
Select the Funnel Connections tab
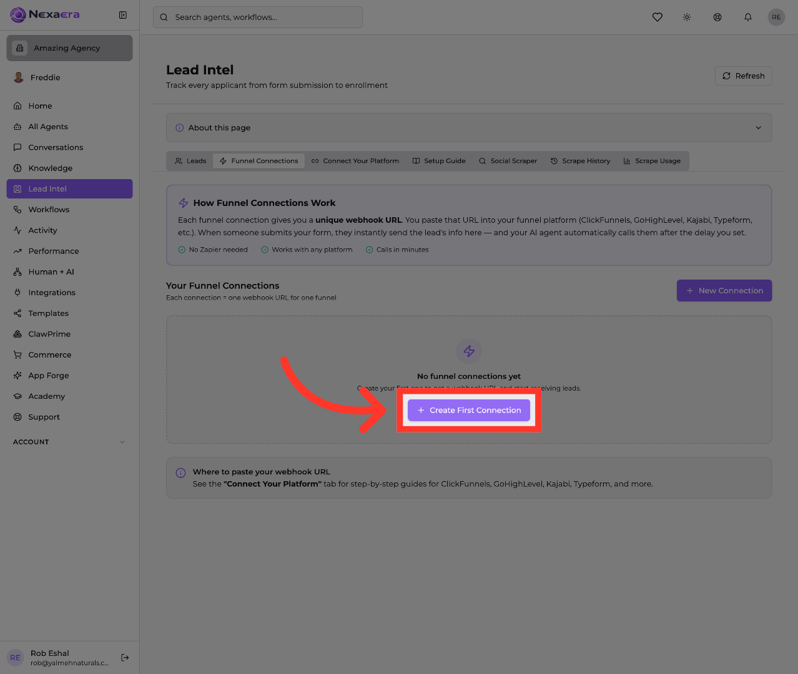pyautogui.click(x=259, y=161)
